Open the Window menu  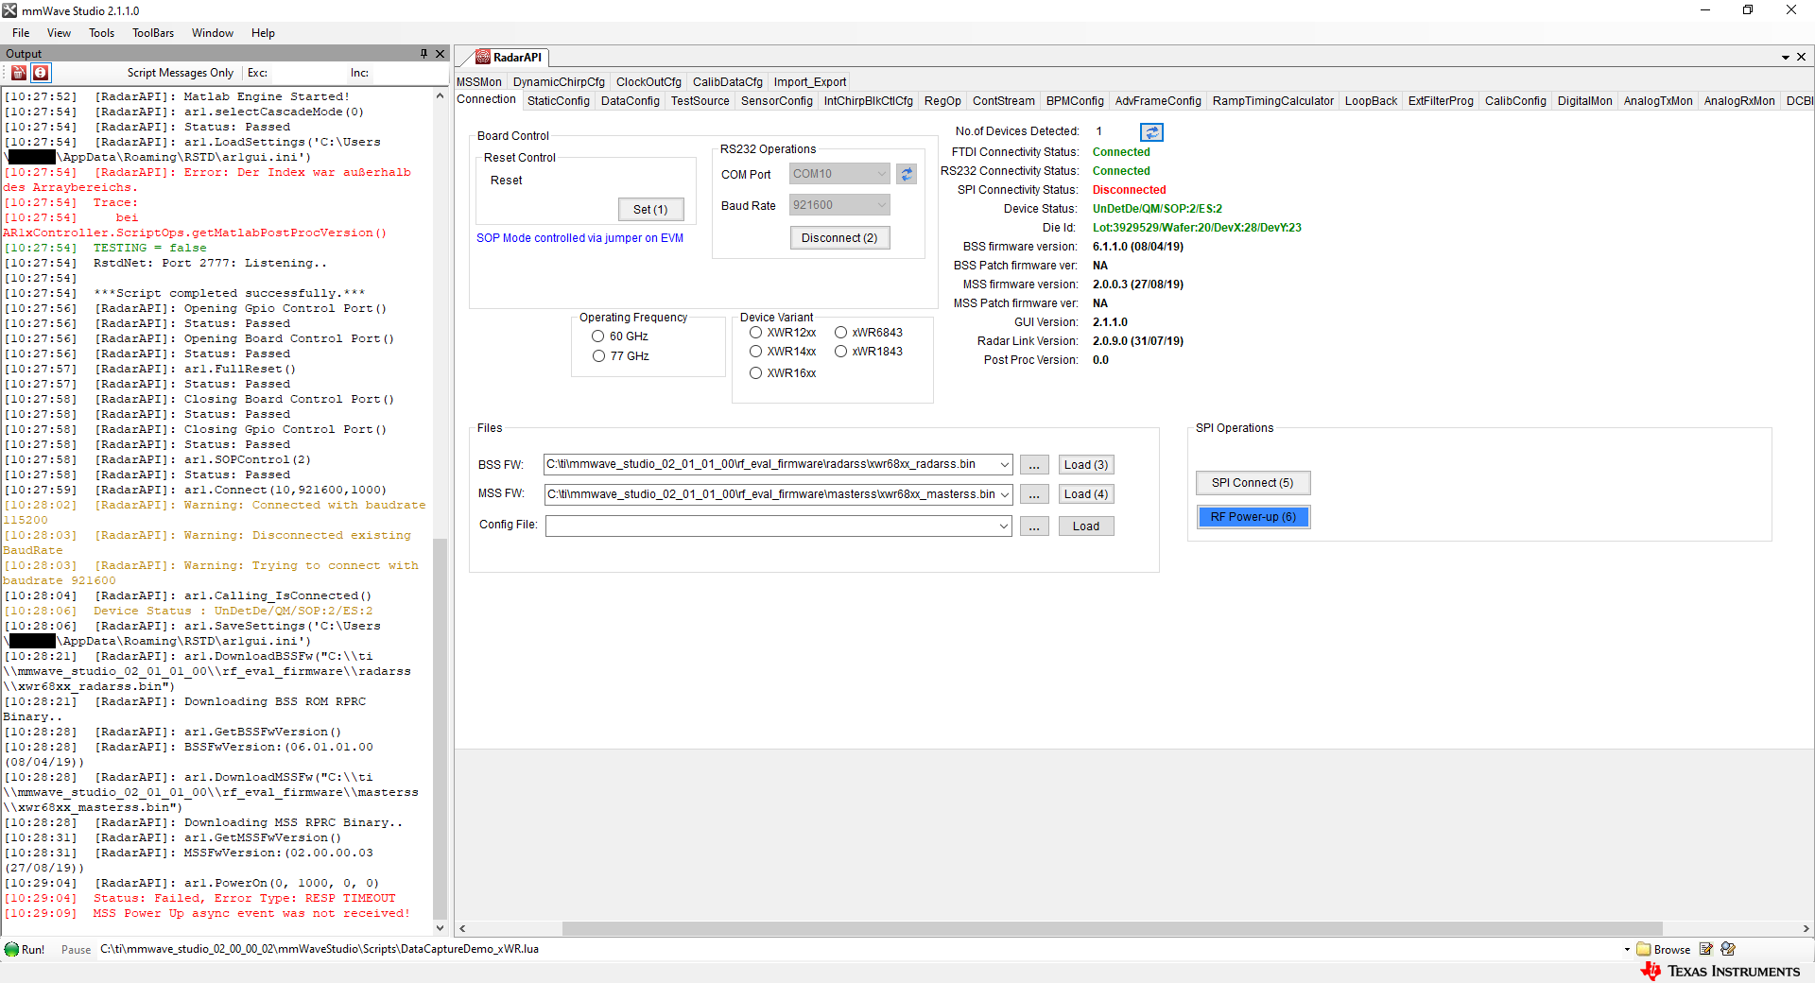pyautogui.click(x=213, y=33)
